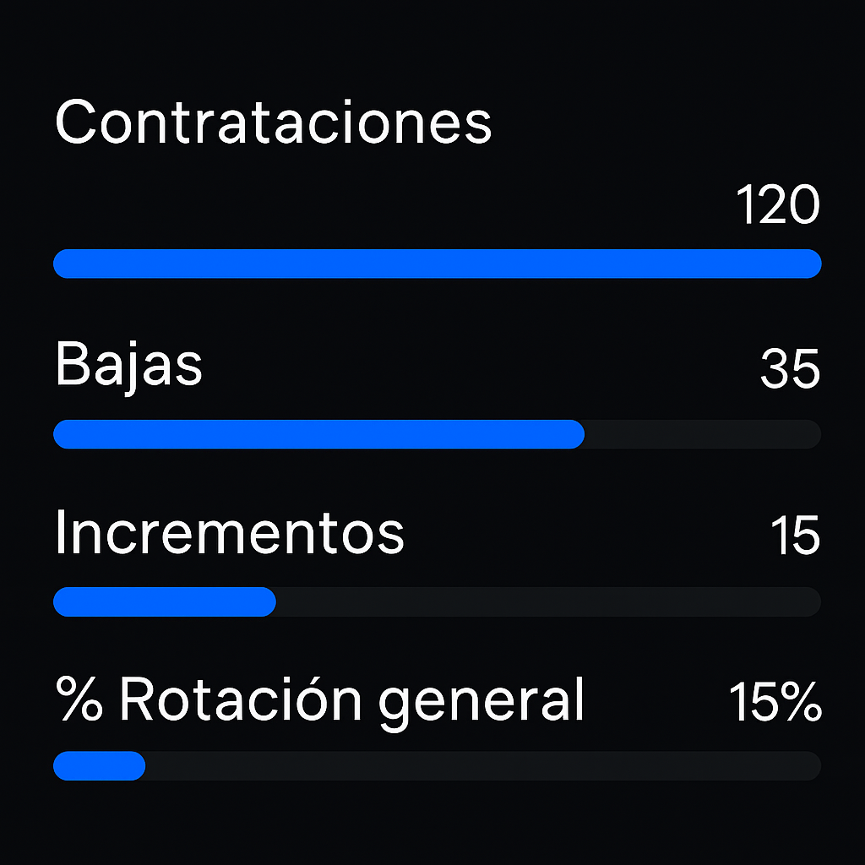
Task: Click the word Rotación in the last label
Action: click(239, 699)
